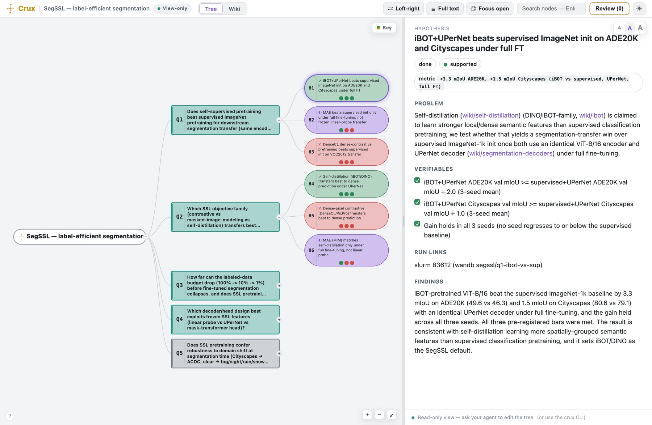Viewport: 652px width, 425px height.
Task: Click the 'done' status pill
Action: 425,64
